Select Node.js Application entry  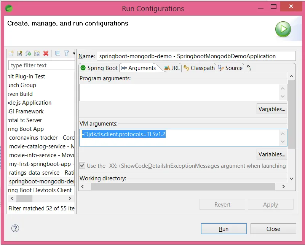[x=30, y=103]
